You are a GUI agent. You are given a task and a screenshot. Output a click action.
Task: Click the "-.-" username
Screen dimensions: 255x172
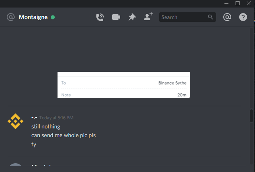35,118
